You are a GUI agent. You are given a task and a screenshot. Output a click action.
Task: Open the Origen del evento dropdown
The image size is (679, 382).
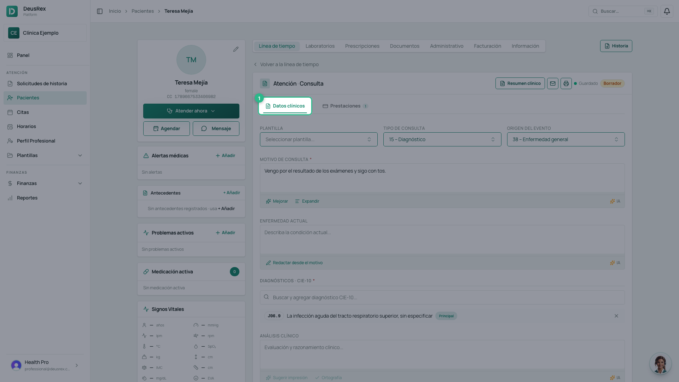566,139
